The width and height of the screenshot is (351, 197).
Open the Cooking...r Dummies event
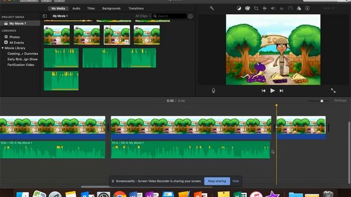[22, 54]
